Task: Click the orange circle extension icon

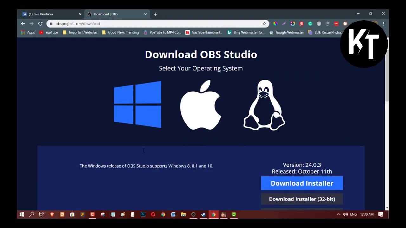Action: (x=345, y=24)
